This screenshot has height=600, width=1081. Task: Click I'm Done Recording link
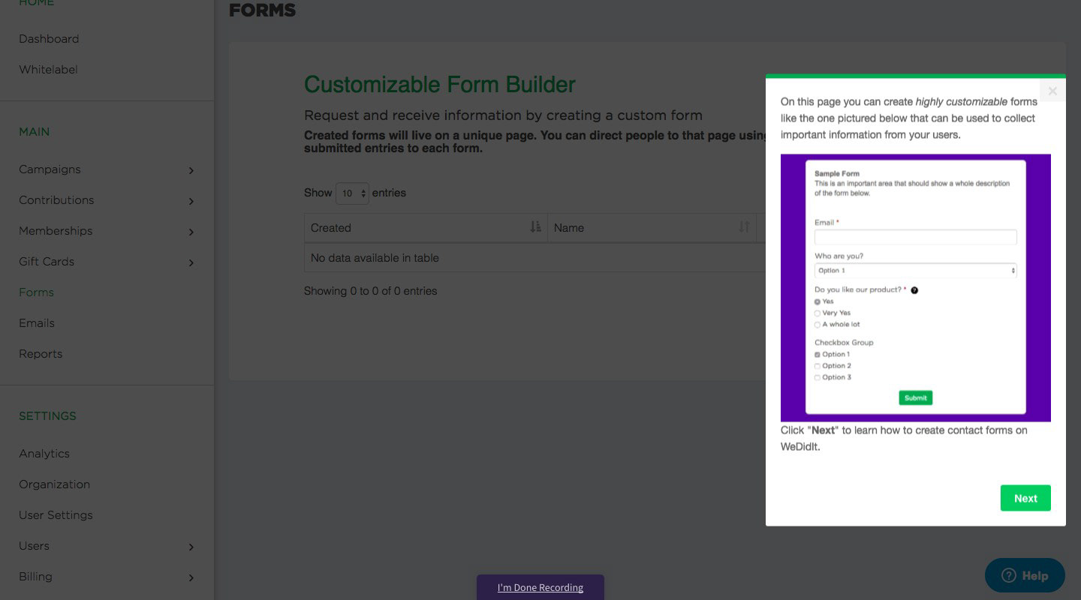pos(540,587)
